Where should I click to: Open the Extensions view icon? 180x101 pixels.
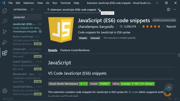[x=4, y=53]
